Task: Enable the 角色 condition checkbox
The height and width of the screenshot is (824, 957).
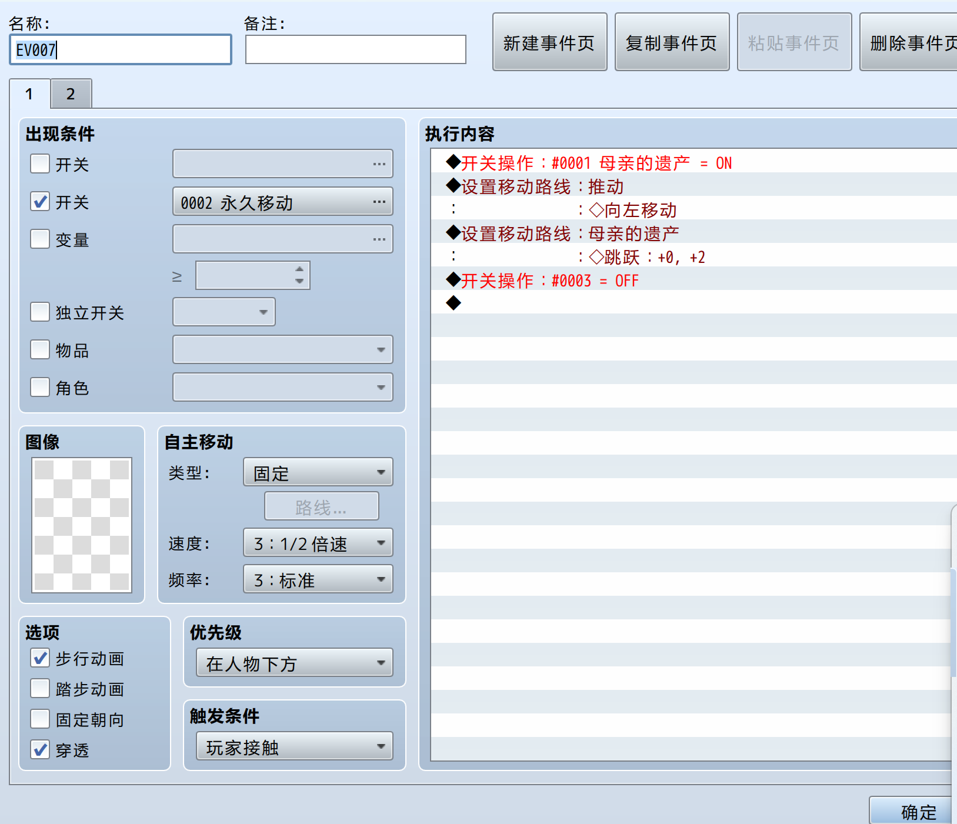Action: 40,387
